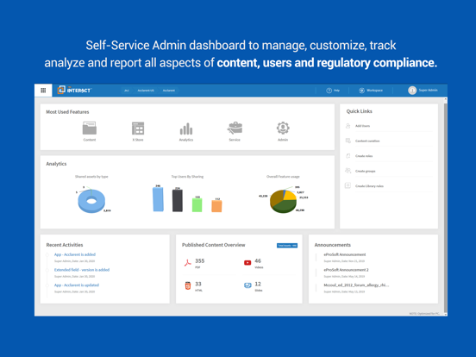The height and width of the screenshot is (357, 476).
Task: Click the Most Used Features heading
Action: 67,112
